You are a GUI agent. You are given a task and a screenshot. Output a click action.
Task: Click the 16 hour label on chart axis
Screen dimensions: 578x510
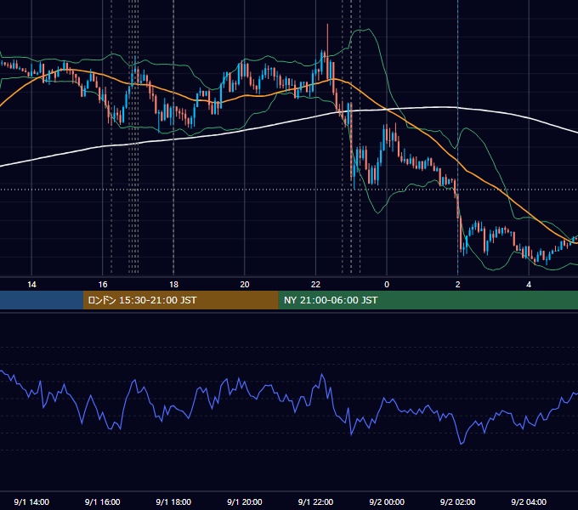(x=103, y=285)
